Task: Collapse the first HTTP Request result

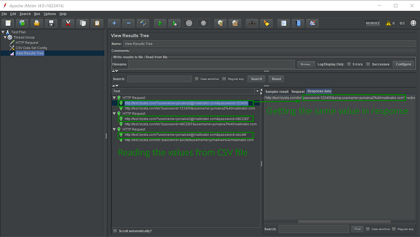Action: pos(114,98)
